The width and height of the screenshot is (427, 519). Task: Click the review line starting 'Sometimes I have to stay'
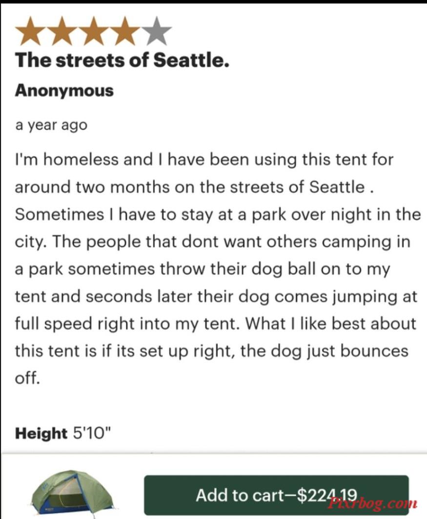pos(218,214)
